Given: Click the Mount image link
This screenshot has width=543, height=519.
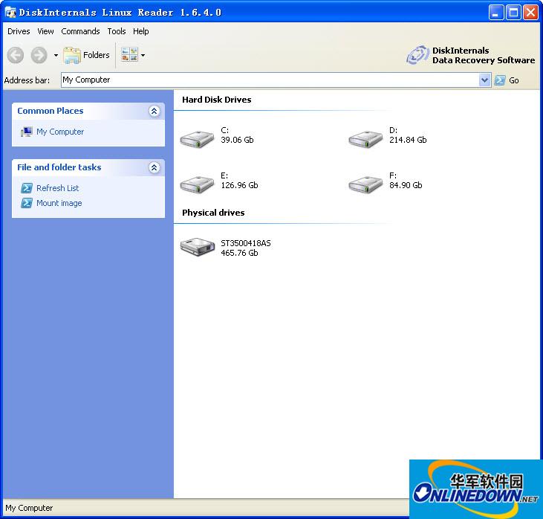Looking at the screenshot, I should [59, 203].
